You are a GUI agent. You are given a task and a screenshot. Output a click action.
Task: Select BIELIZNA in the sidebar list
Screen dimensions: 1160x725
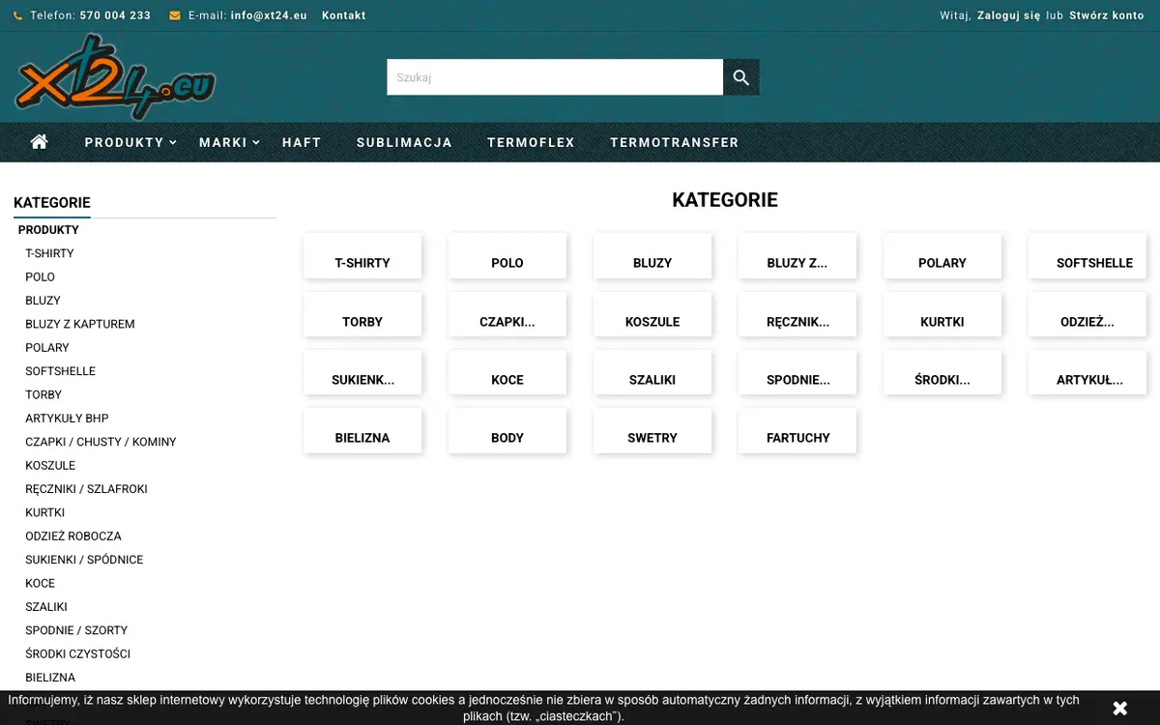(x=50, y=678)
